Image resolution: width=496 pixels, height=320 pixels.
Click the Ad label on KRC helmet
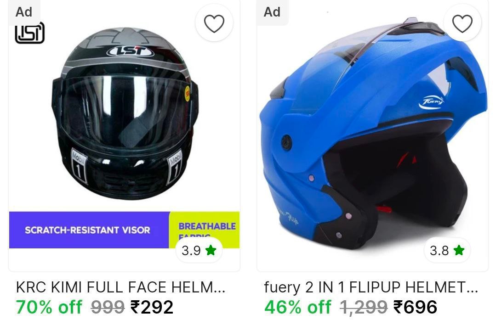pos(24,12)
